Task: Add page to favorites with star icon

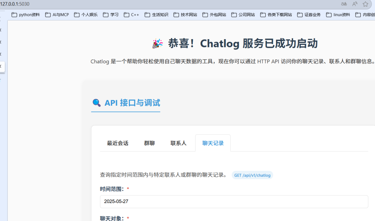Action: tap(365, 4)
